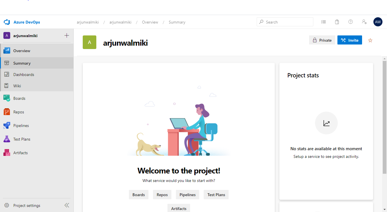Start with the Artifacts service button
The width and height of the screenshot is (387, 212).
click(x=179, y=208)
